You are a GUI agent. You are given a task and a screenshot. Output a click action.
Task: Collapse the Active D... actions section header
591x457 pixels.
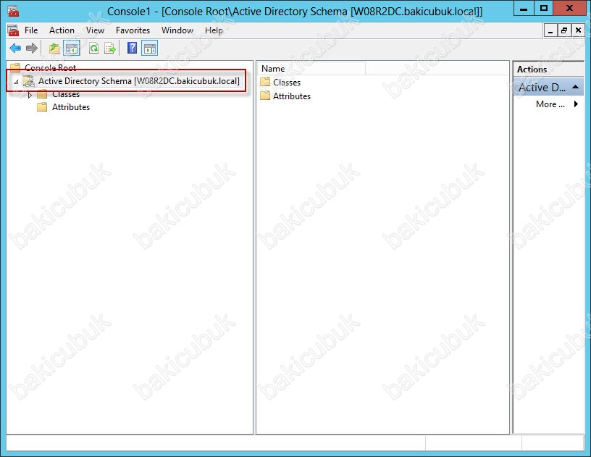(575, 87)
